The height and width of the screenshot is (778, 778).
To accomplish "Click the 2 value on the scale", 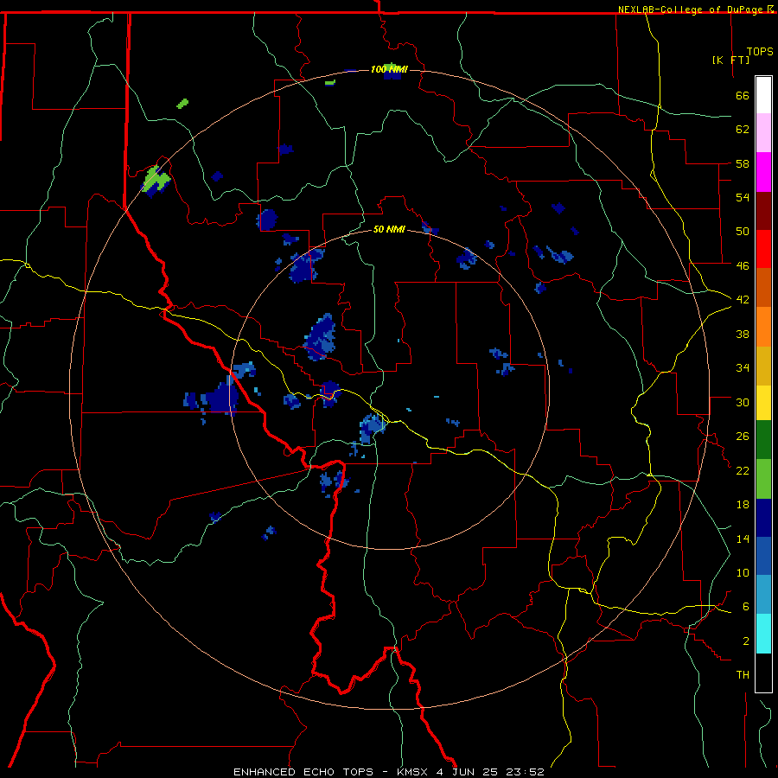I will tap(745, 641).
